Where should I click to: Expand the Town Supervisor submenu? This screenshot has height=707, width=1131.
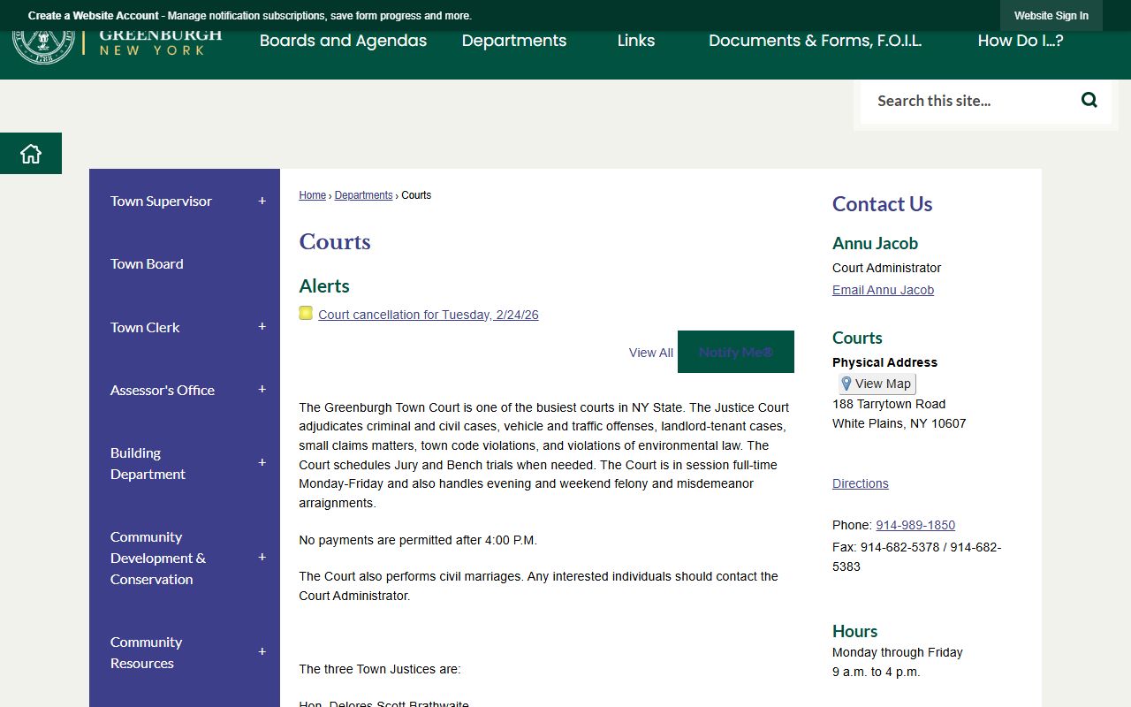pos(262,201)
